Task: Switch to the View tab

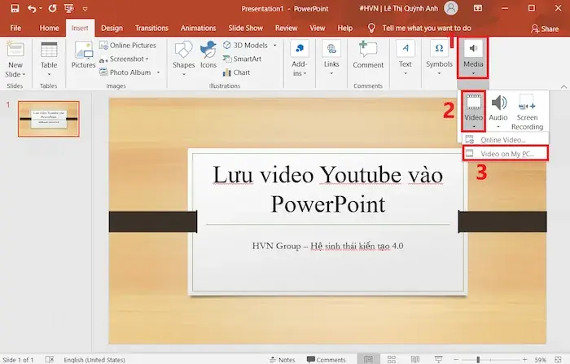Action: coord(317,28)
